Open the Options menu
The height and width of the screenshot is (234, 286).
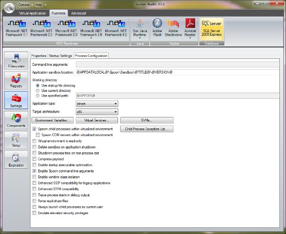tap(25, 5)
